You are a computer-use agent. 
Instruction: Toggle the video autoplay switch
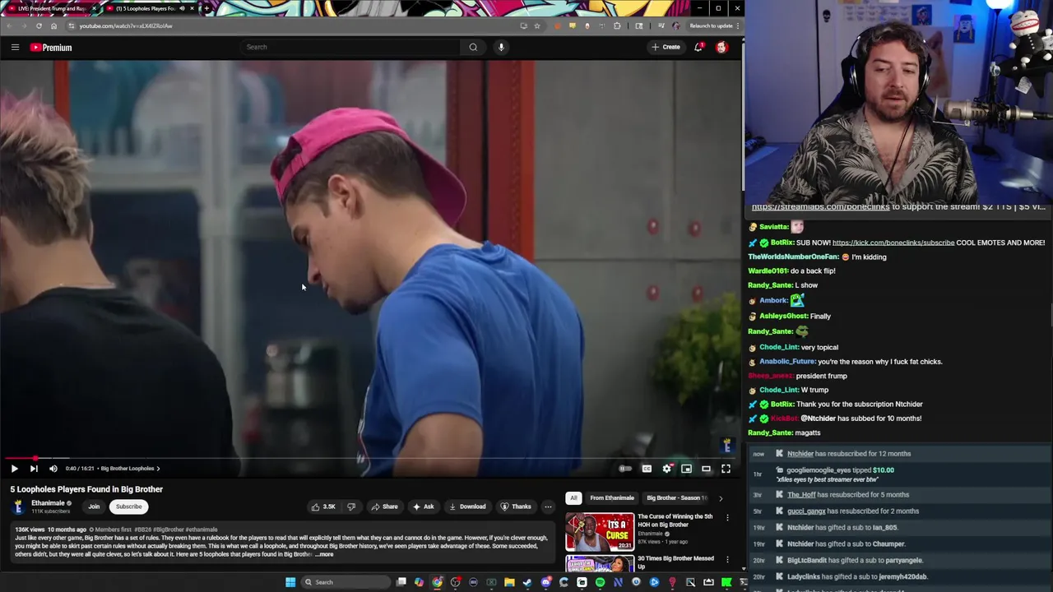pos(625,469)
